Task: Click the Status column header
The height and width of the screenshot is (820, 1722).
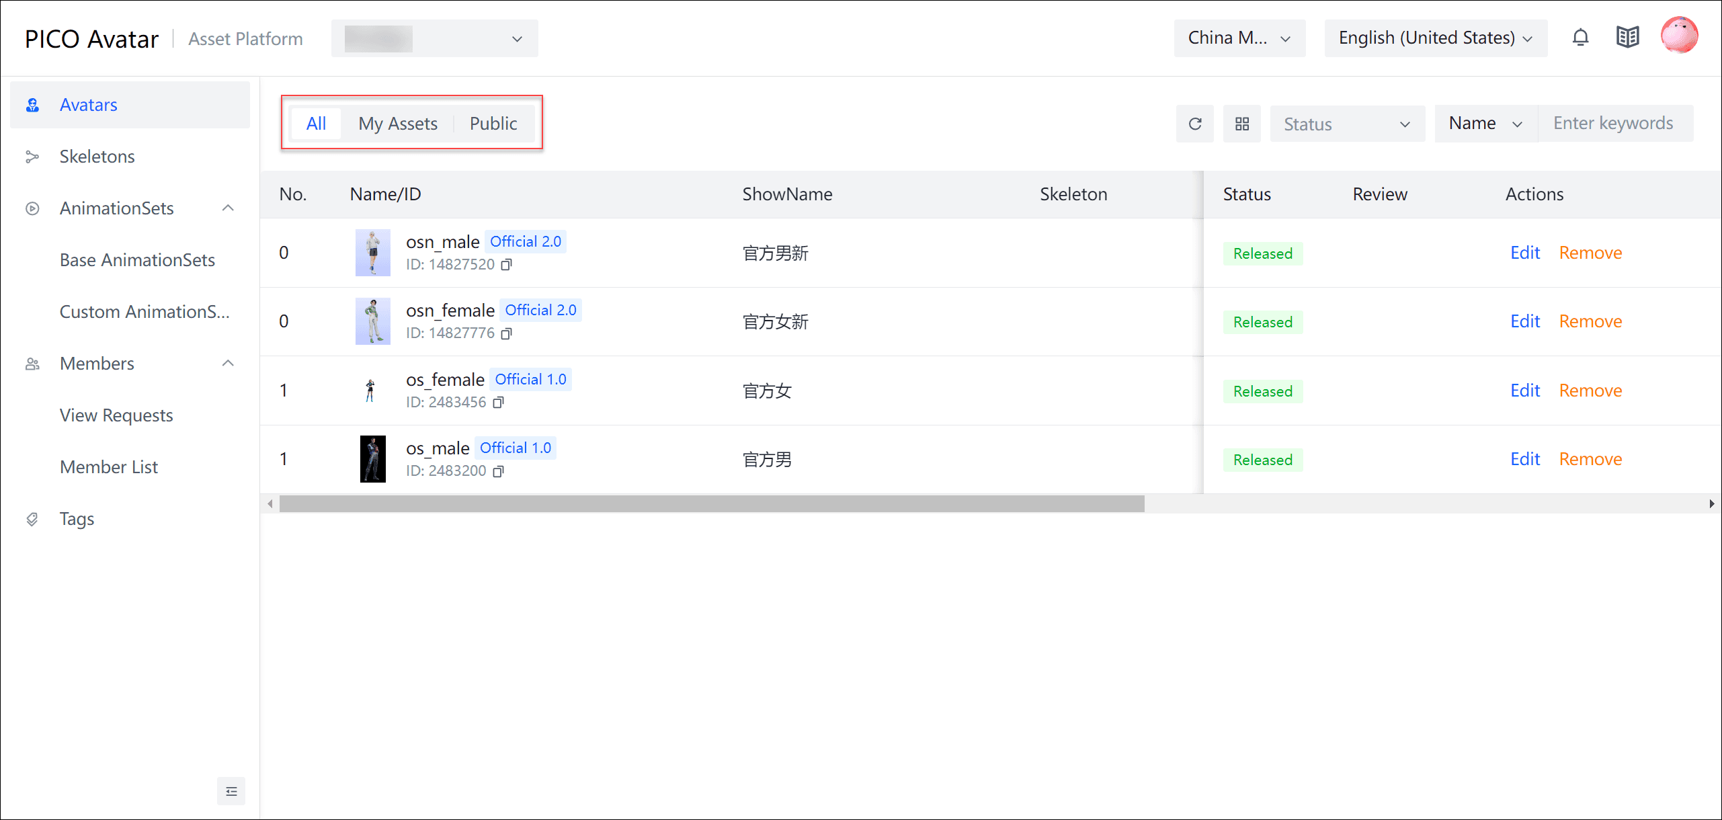Action: (x=1247, y=194)
